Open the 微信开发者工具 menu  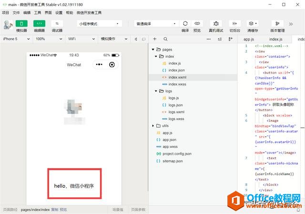(89, 13)
